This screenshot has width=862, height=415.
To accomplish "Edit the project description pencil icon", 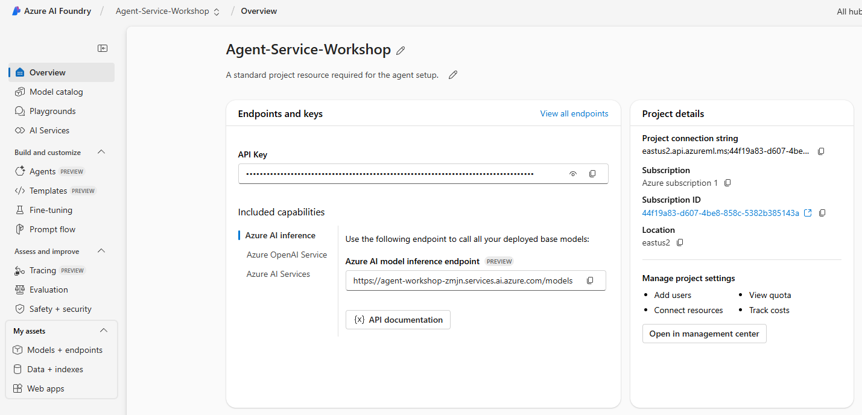I will click(453, 75).
